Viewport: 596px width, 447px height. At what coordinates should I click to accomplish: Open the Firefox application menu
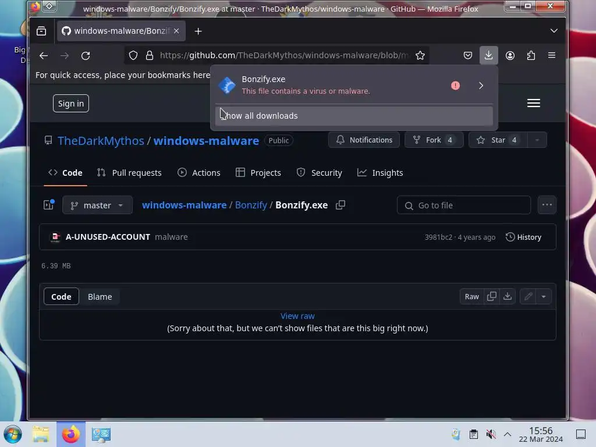(552, 55)
